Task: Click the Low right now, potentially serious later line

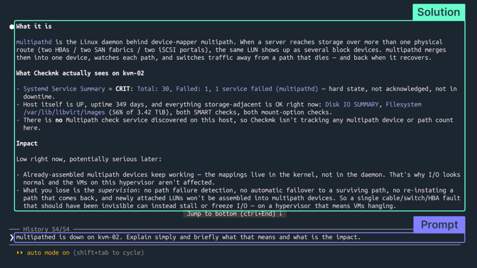Action: tap(89, 159)
